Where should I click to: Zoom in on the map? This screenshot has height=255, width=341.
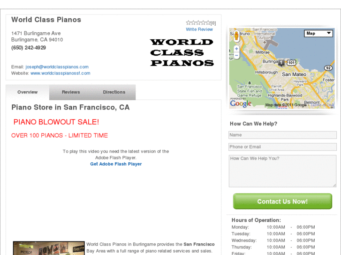[236, 49]
